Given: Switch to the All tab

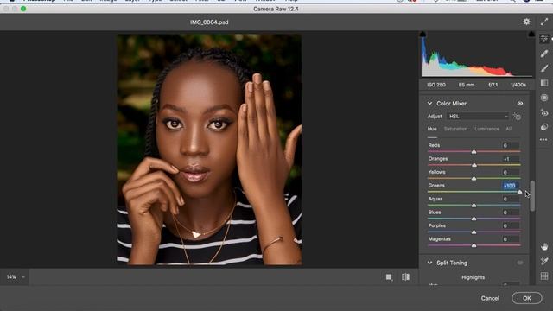Looking at the screenshot, I should [x=509, y=129].
